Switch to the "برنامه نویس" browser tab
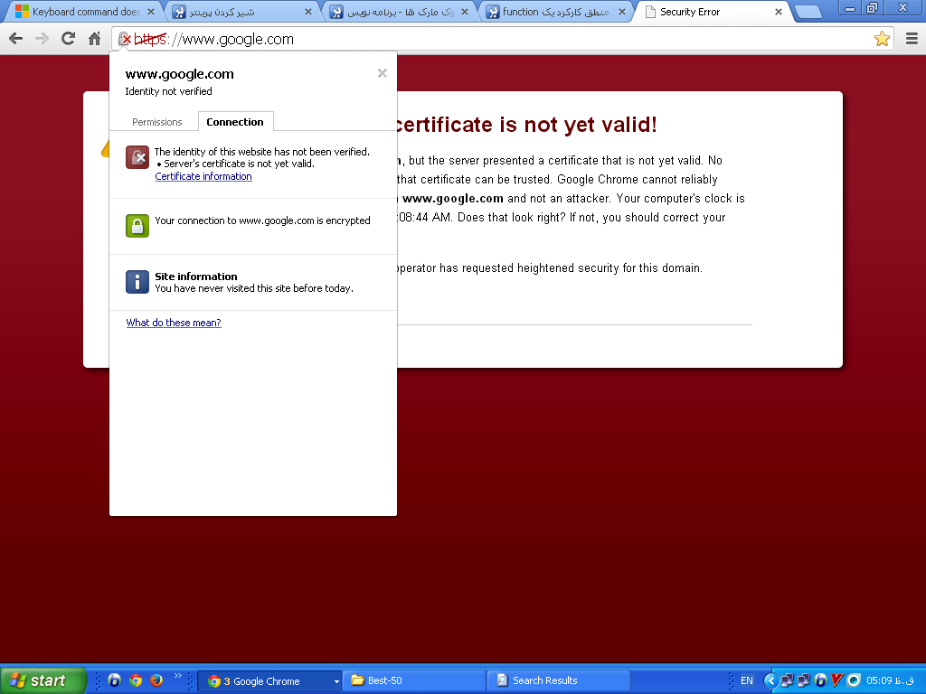The image size is (926, 694). coord(399,12)
